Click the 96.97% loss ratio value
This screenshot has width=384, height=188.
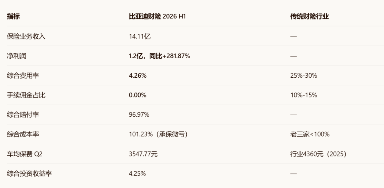[139, 115]
